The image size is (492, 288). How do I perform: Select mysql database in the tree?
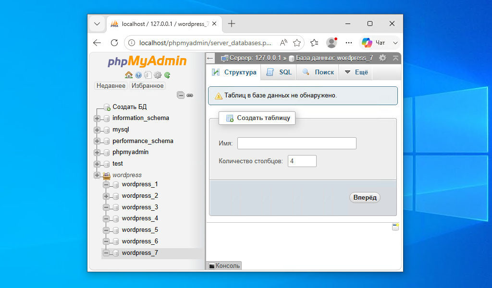[121, 130]
